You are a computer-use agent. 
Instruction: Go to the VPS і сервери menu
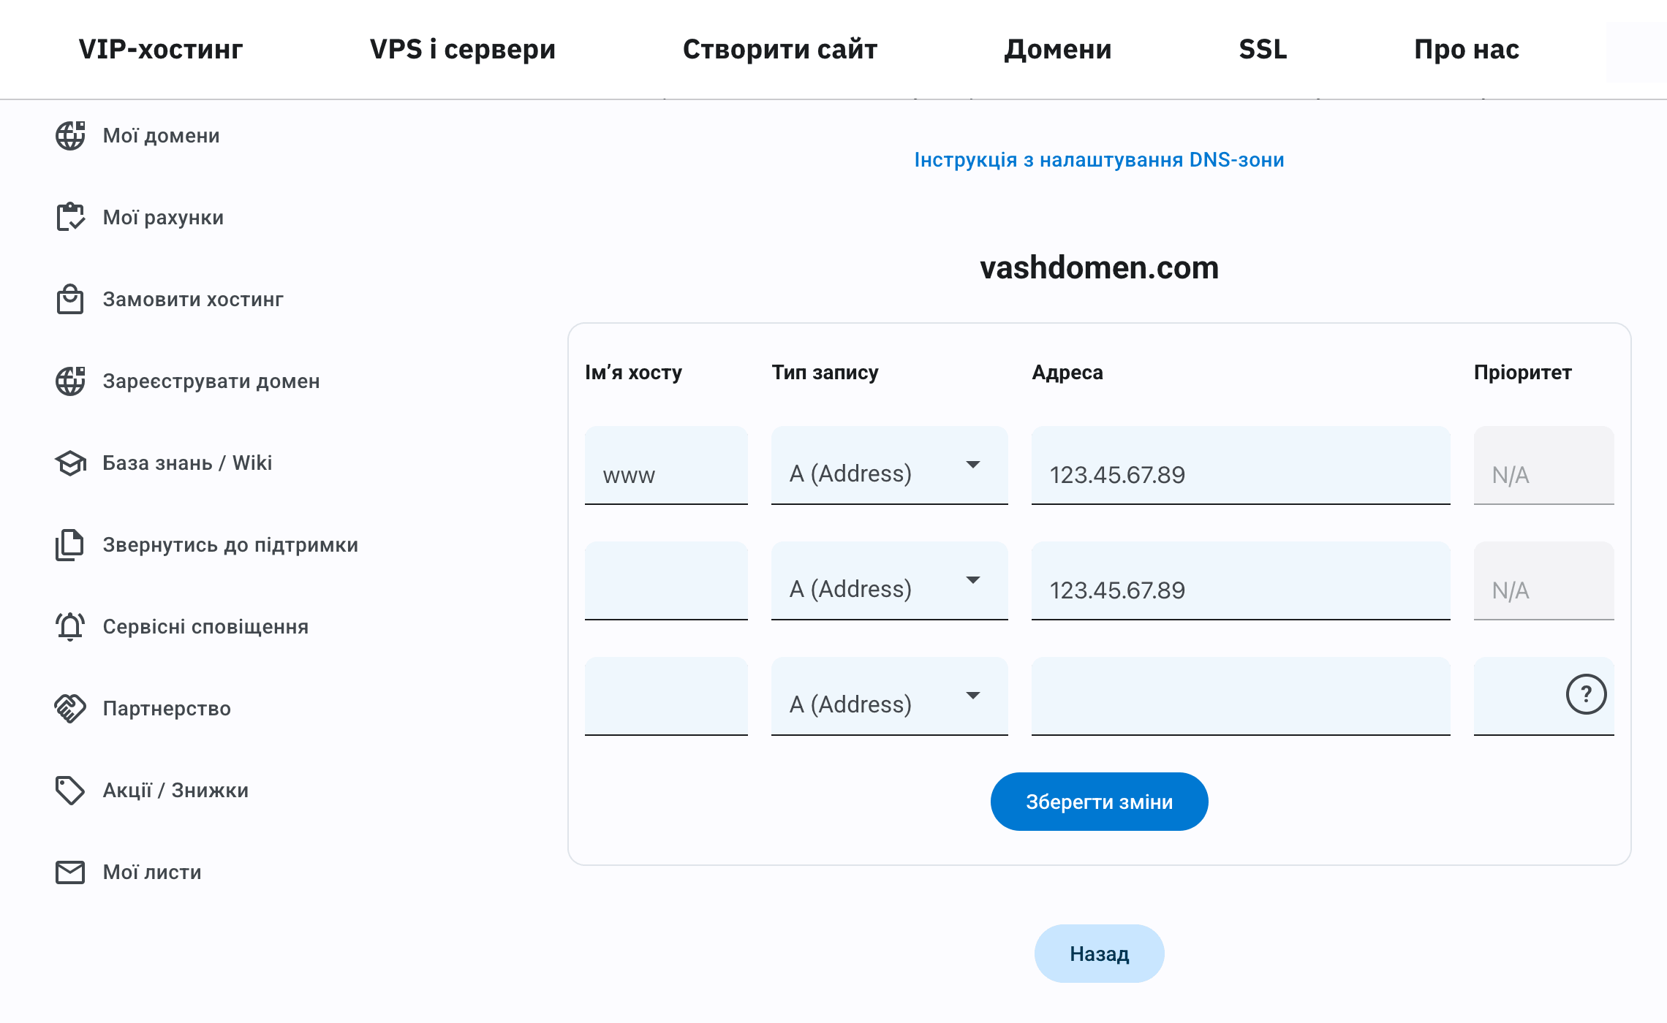point(462,49)
